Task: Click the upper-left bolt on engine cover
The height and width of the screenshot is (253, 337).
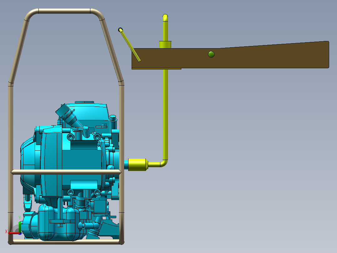Action: (71, 137)
